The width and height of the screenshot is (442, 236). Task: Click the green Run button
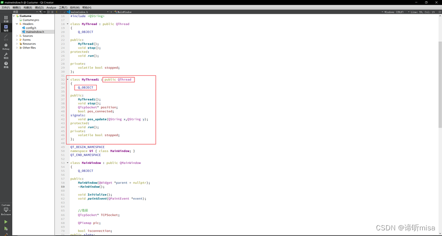coord(6,222)
